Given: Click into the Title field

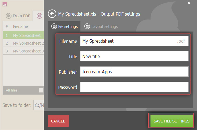Looking at the screenshot, I should pos(134,56).
